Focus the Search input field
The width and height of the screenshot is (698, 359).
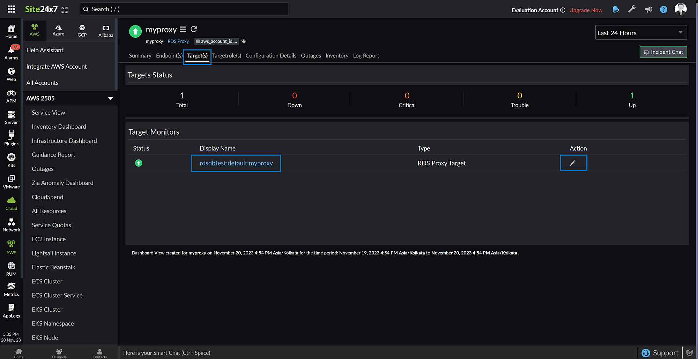[x=185, y=9]
